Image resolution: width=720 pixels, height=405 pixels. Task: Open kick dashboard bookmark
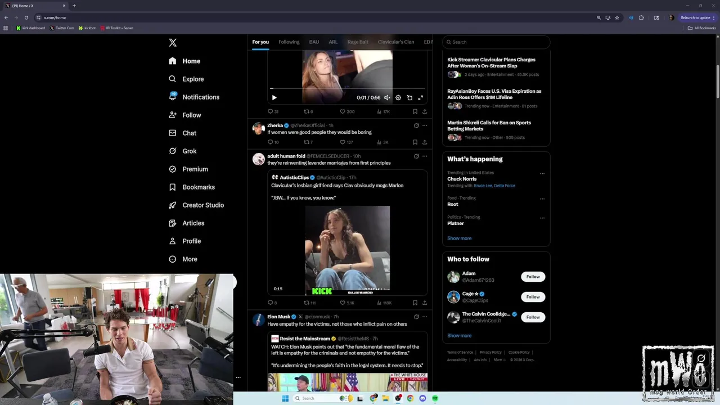[31, 28]
